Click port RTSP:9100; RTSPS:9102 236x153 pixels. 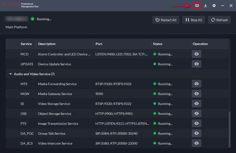click(x=113, y=84)
